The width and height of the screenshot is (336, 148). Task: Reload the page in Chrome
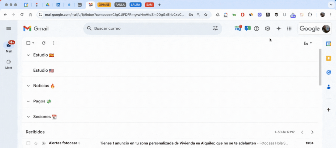click(x=22, y=15)
